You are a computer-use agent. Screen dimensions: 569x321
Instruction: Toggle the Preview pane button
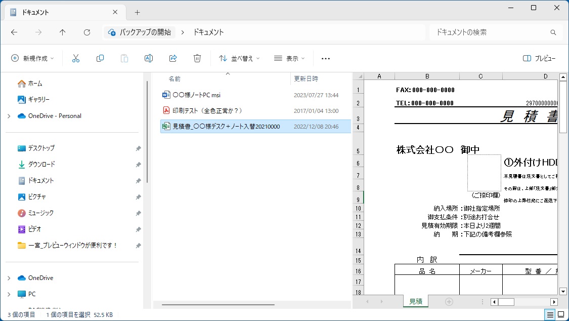click(x=539, y=59)
